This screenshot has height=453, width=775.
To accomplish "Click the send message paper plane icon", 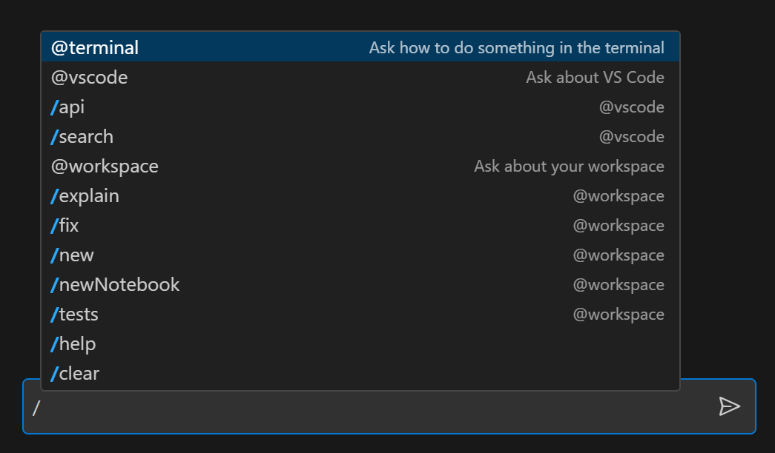I will coord(731,406).
